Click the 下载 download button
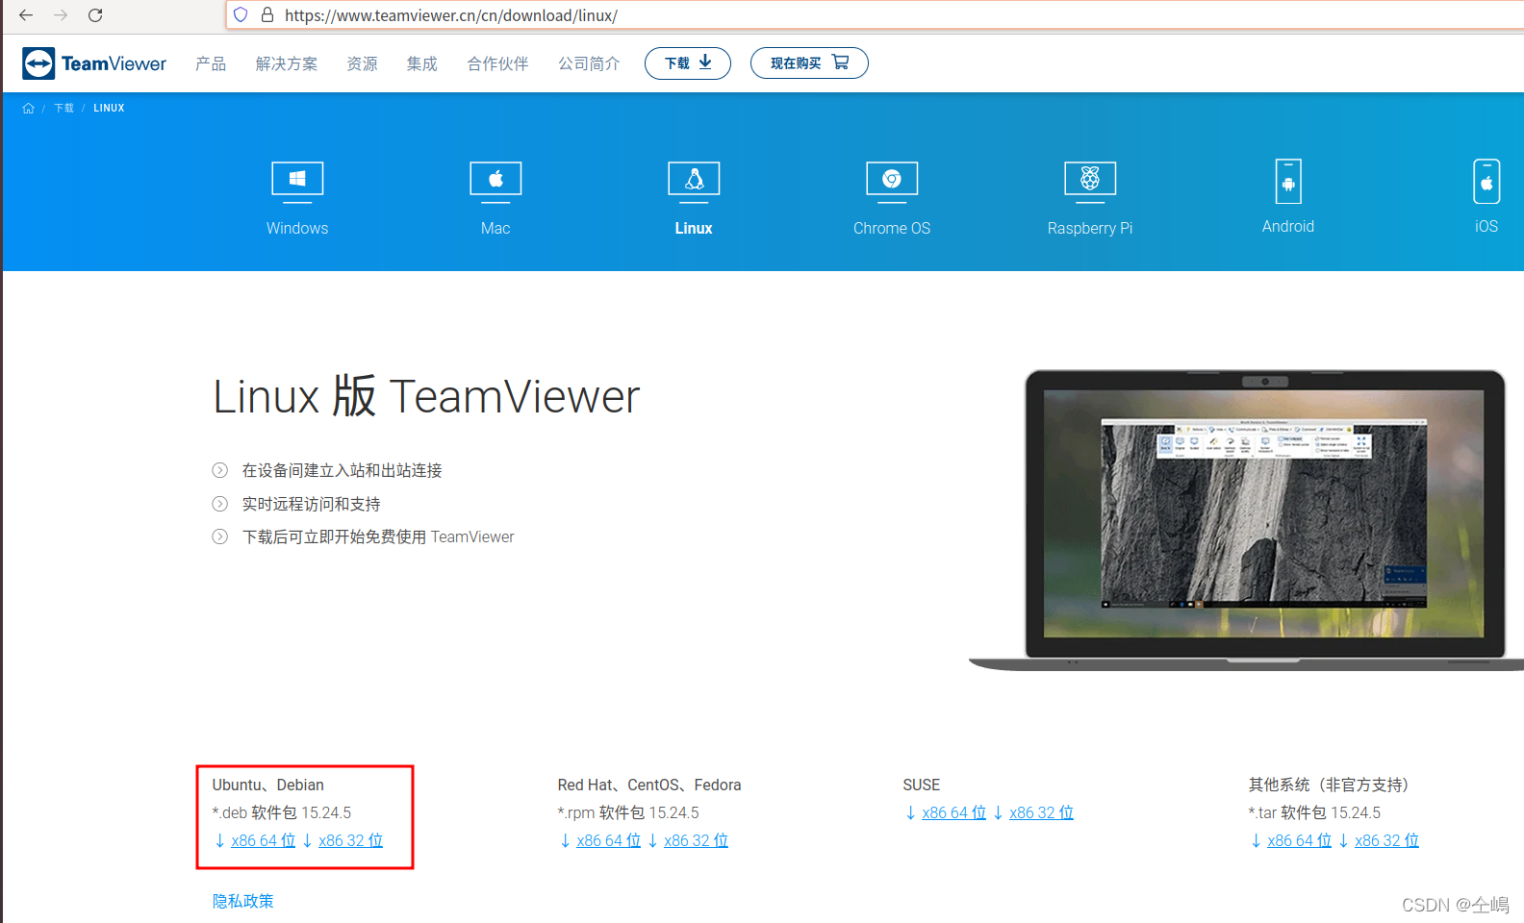The width and height of the screenshot is (1524, 923). (x=688, y=63)
